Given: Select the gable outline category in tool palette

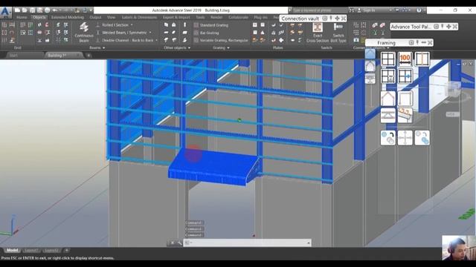Looking at the screenshot, I should coord(370,66).
